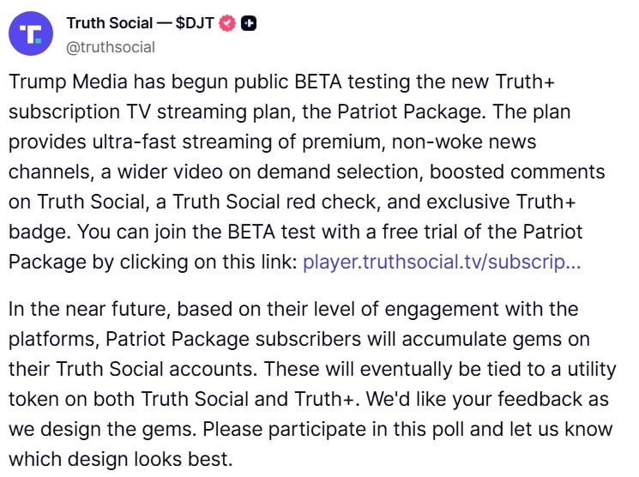Open the Truth Social — $DJT display name
This screenshot has height=477, width=639.
140,23
